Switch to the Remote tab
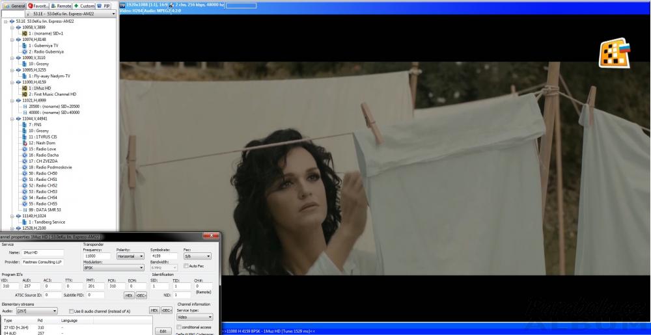 (61, 6)
